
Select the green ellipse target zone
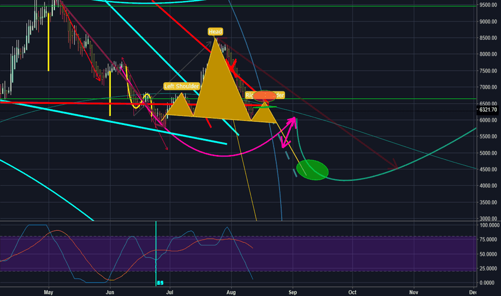point(312,170)
